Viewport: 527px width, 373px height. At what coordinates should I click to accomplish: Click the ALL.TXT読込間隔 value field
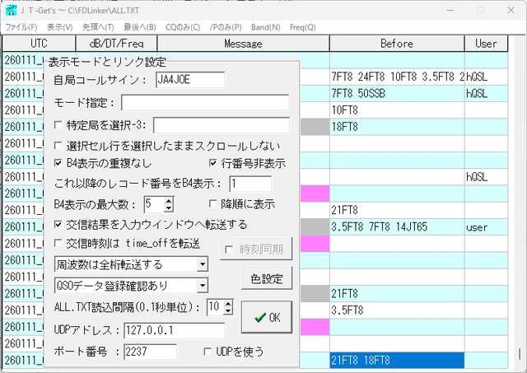215,307
